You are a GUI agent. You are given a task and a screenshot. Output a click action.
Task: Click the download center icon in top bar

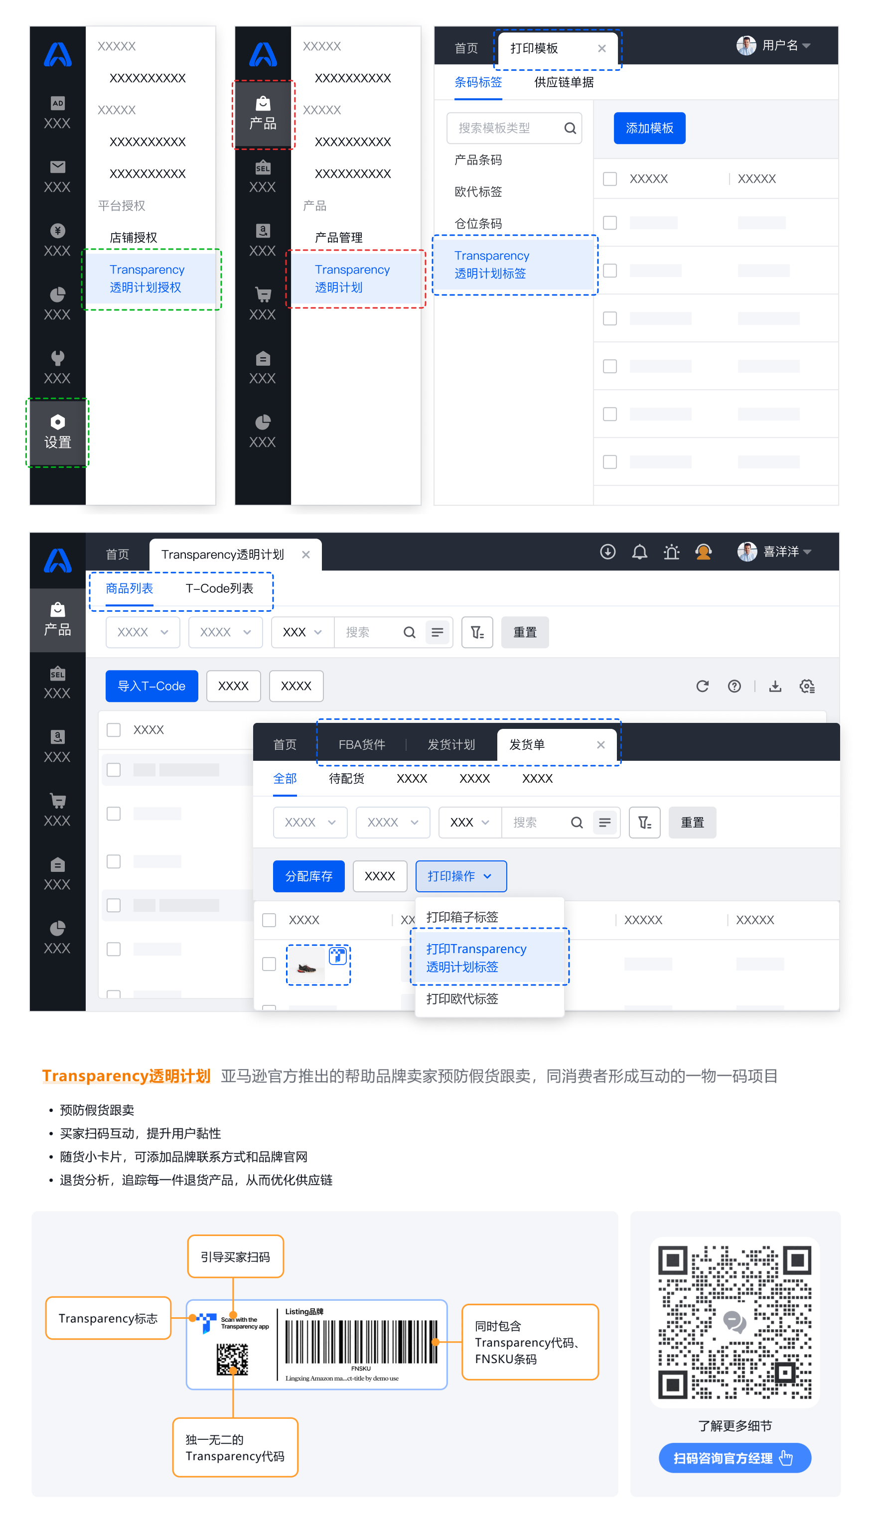[607, 552]
